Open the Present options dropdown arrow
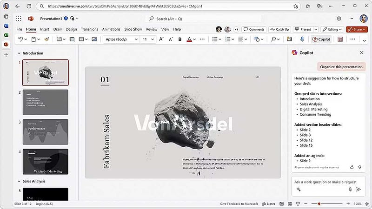372x209 pixels. [316, 29]
